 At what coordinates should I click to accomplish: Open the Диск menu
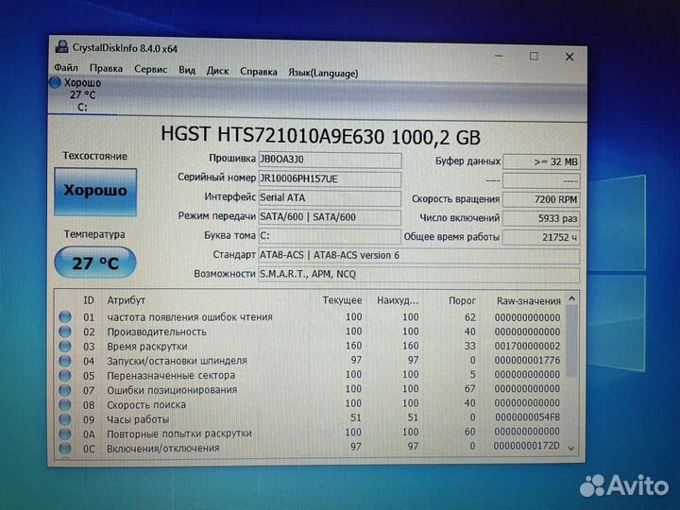(217, 71)
